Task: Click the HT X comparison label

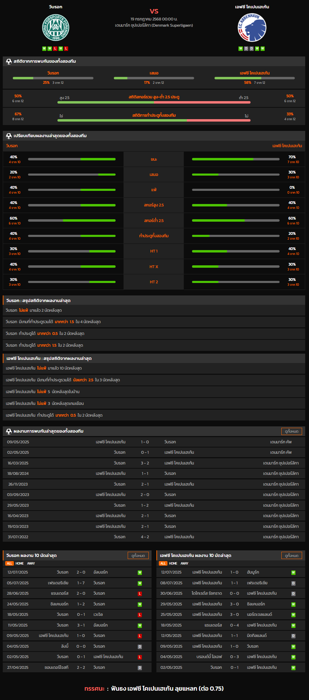Action: click(x=154, y=267)
